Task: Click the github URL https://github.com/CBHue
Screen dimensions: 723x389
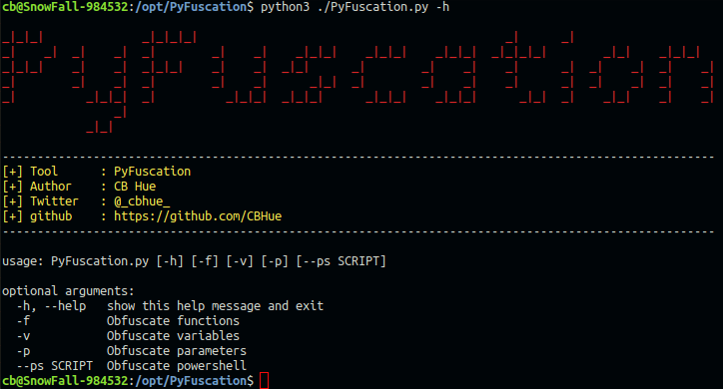Action: pos(198,216)
